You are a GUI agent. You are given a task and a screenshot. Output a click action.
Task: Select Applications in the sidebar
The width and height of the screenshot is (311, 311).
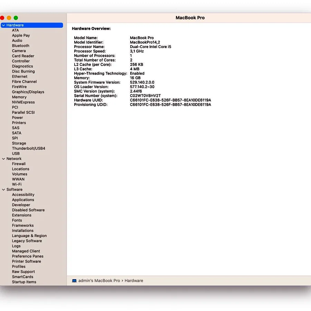(23, 200)
